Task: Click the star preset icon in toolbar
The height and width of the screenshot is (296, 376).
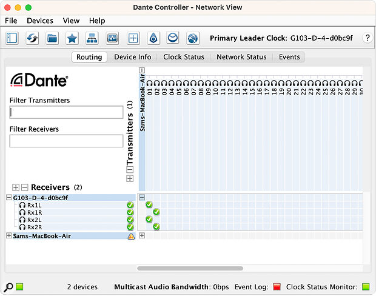Action: click(72, 38)
